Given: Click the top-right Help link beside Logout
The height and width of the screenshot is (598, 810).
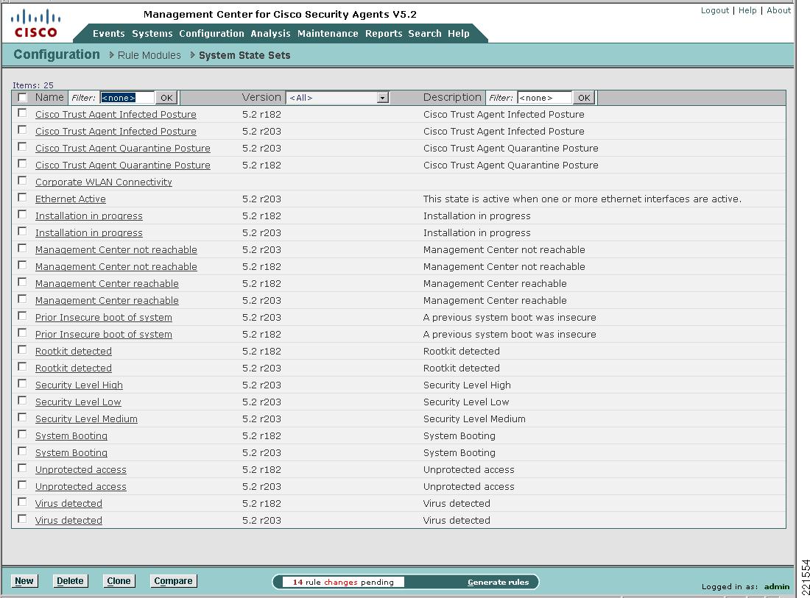Looking at the screenshot, I should point(747,10).
